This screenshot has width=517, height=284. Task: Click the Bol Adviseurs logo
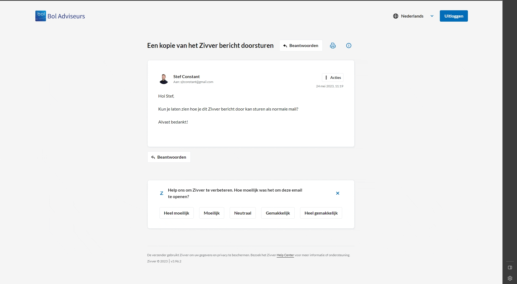[x=60, y=16]
